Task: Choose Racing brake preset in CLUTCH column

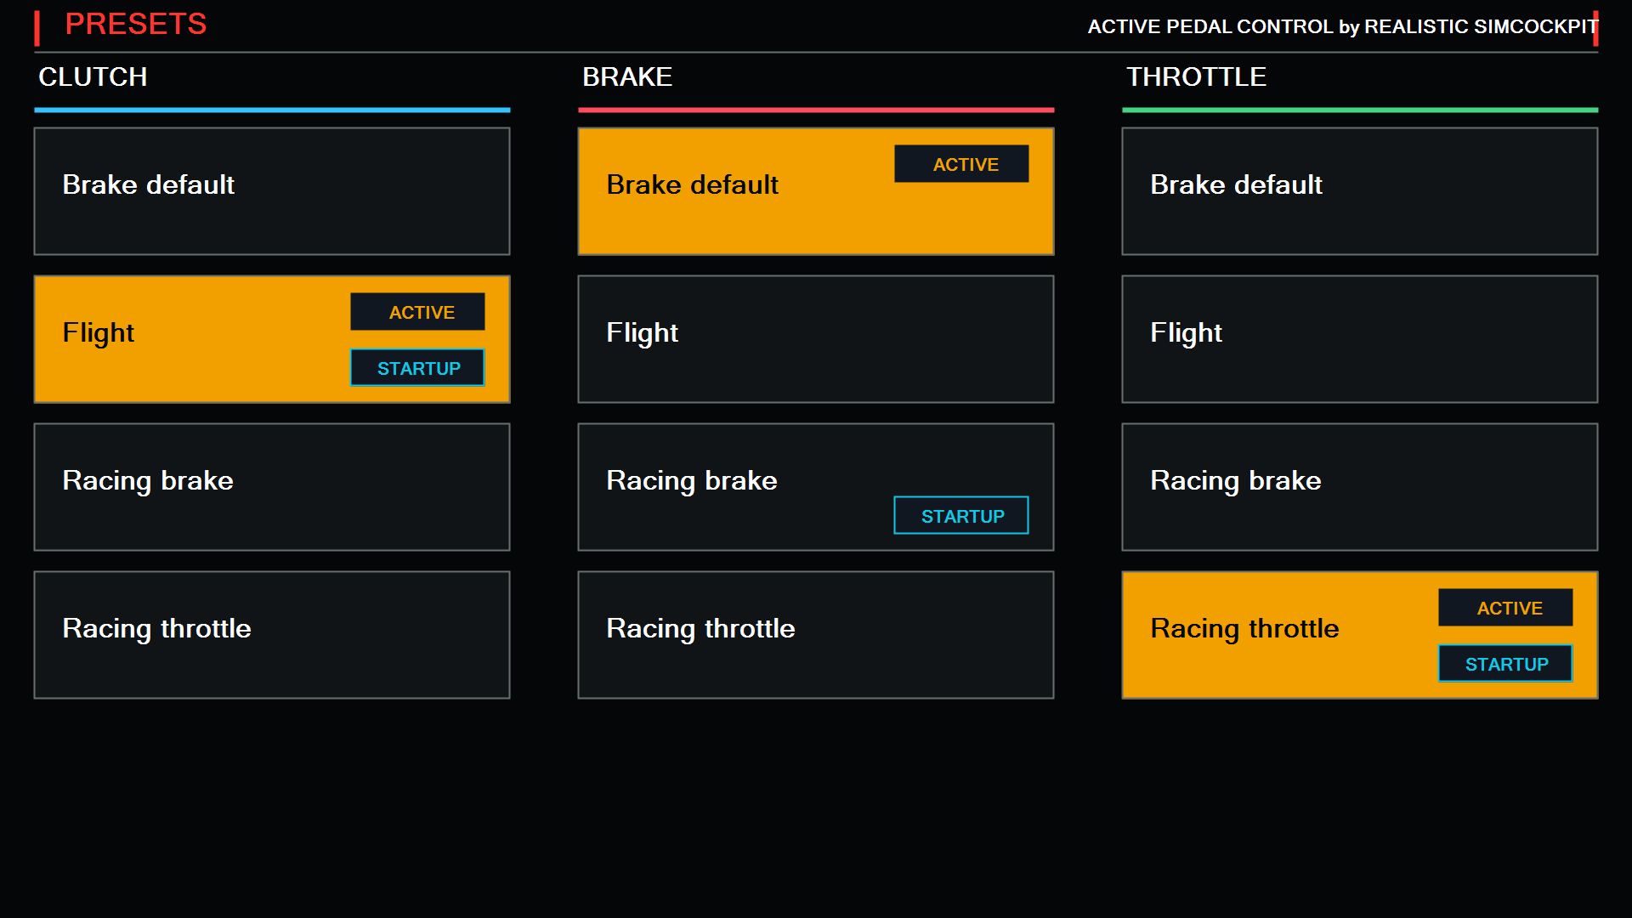Action: (x=272, y=487)
